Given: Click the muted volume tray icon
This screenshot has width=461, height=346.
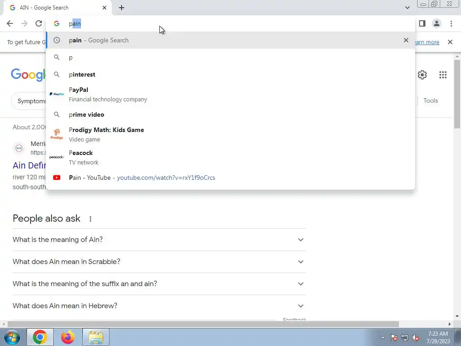Looking at the screenshot, I should (x=416, y=337).
